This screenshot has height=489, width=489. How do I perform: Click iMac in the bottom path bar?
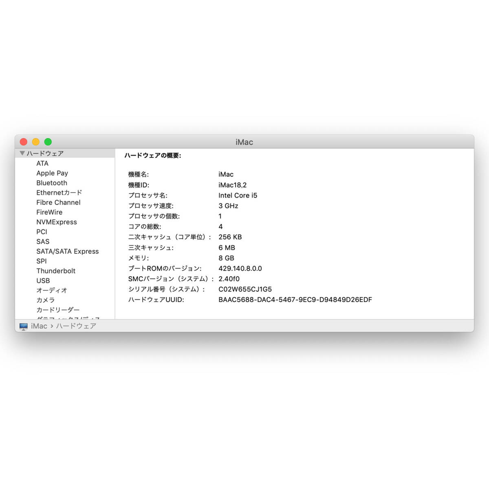click(x=39, y=326)
